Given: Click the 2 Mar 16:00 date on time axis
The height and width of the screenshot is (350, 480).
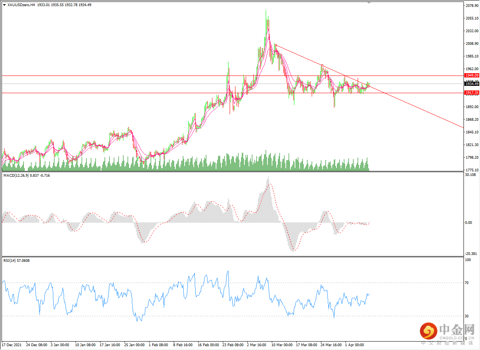Looking at the screenshot, I should tap(257, 345).
